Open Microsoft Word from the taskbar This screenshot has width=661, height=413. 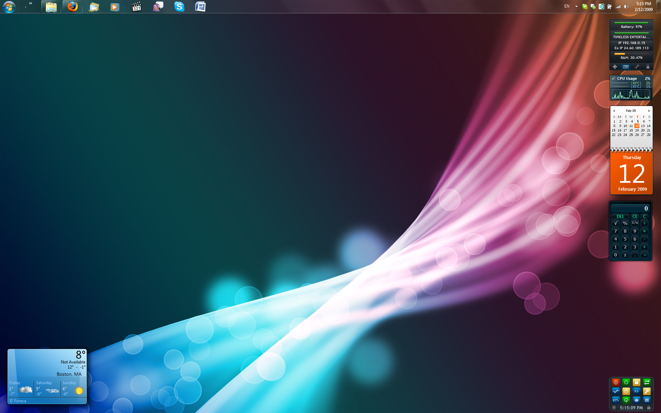tap(200, 7)
